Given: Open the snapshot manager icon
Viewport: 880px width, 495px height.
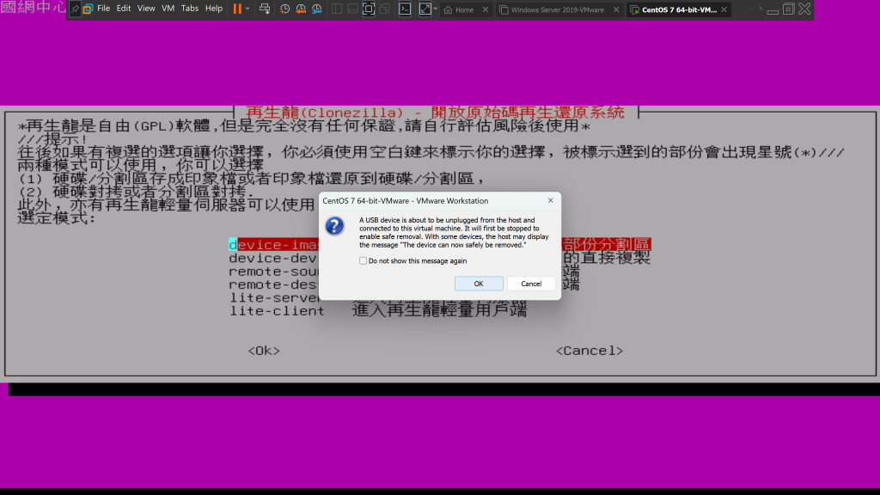Looking at the screenshot, I should [317, 9].
